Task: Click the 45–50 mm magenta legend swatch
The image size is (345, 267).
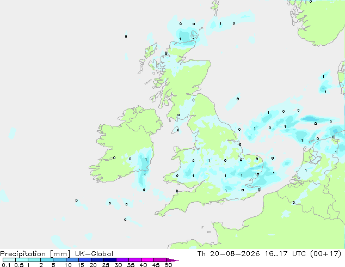Action: 160,260
